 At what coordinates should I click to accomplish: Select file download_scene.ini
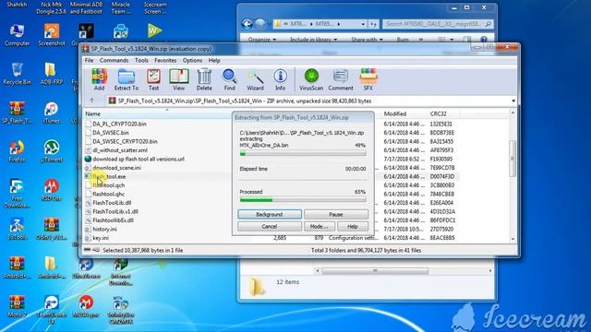(116, 168)
